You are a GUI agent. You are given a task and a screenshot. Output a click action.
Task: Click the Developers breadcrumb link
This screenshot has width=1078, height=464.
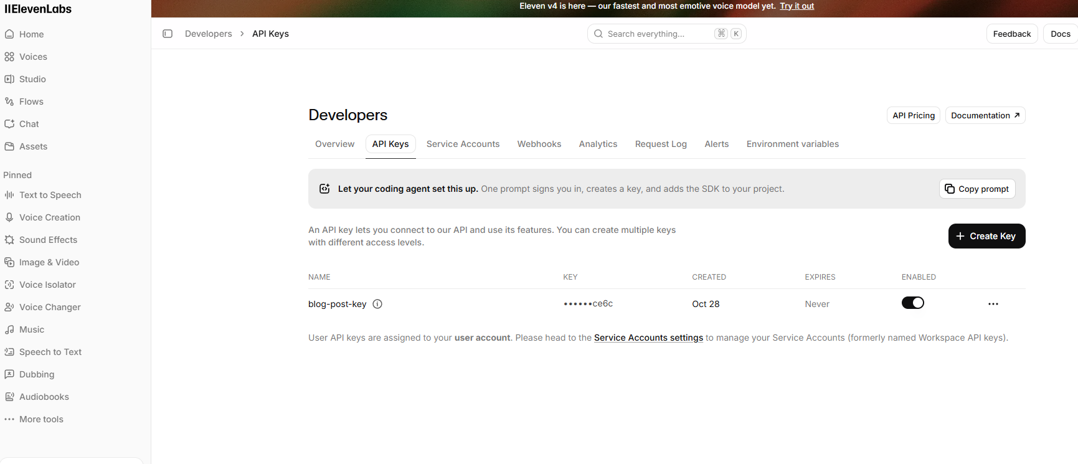tap(208, 34)
